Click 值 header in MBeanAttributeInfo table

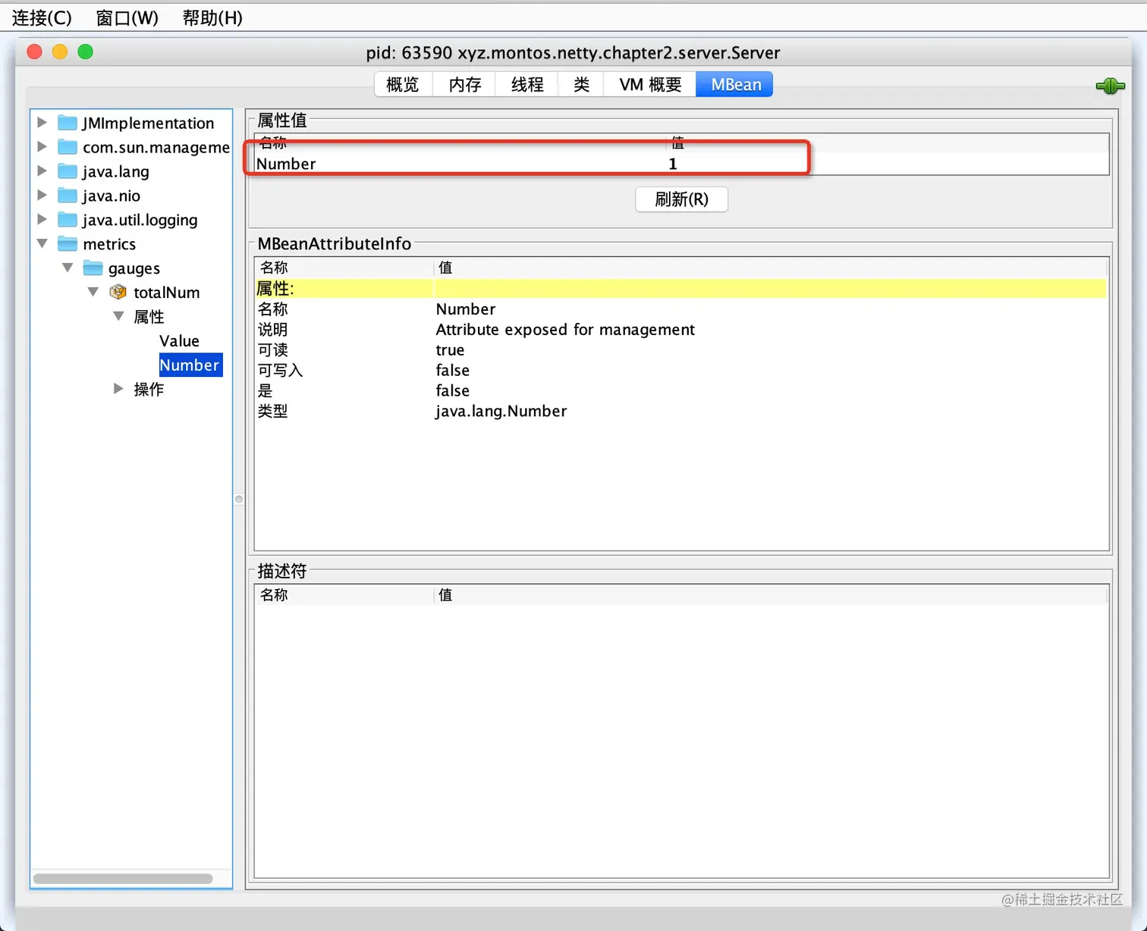click(x=770, y=268)
